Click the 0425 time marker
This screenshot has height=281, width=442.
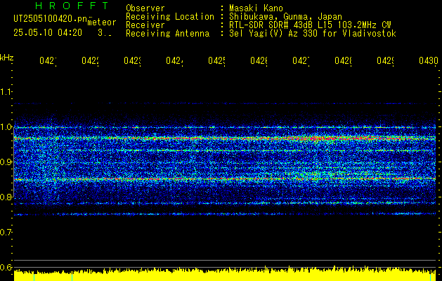(216, 60)
